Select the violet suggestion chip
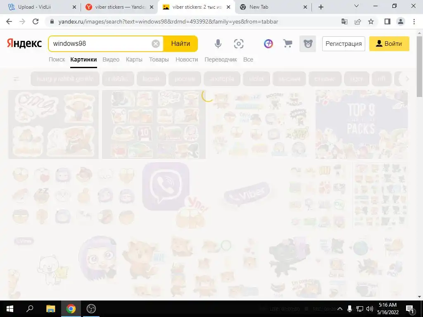The height and width of the screenshot is (317, 423). [257, 79]
